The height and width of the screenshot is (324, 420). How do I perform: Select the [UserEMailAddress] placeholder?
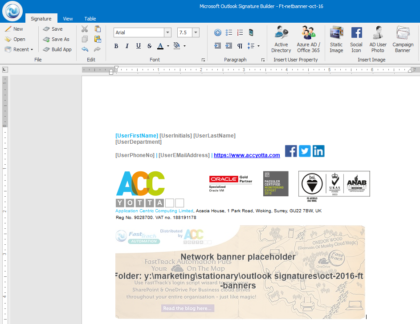pos(184,155)
